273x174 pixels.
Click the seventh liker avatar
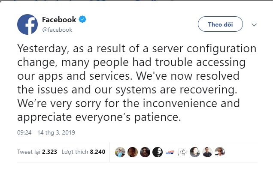coord(195,152)
